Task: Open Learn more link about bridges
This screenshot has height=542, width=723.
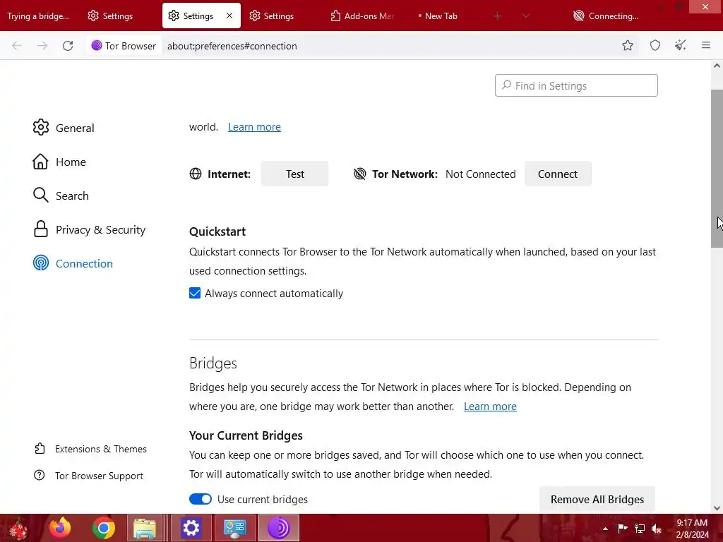Action: pos(490,406)
